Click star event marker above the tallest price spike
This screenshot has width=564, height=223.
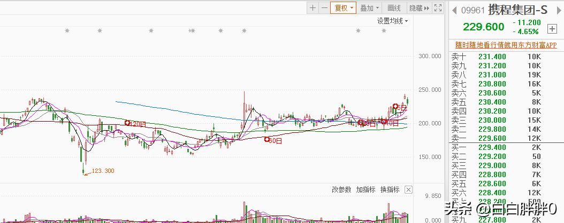point(244,31)
